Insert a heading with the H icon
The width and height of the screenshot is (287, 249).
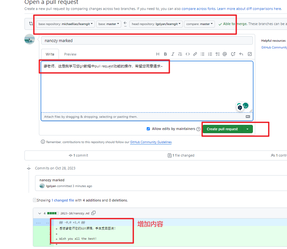(x=158, y=54)
